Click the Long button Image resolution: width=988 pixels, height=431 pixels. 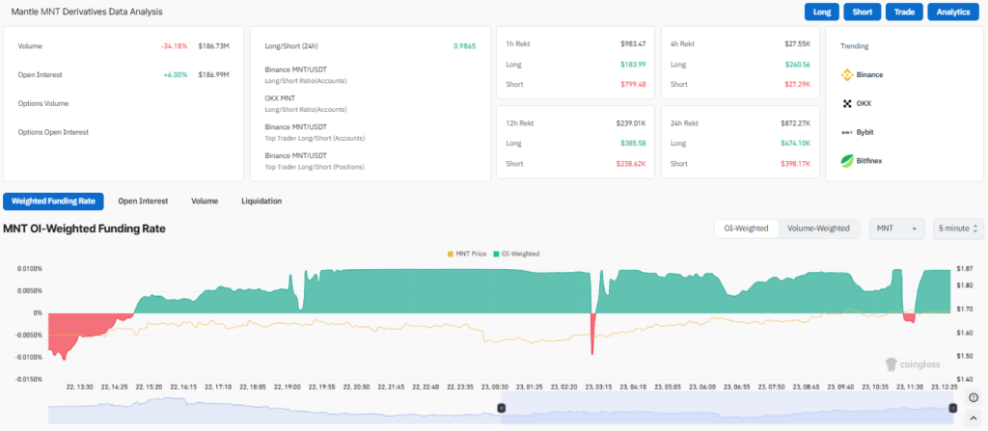click(821, 13)
